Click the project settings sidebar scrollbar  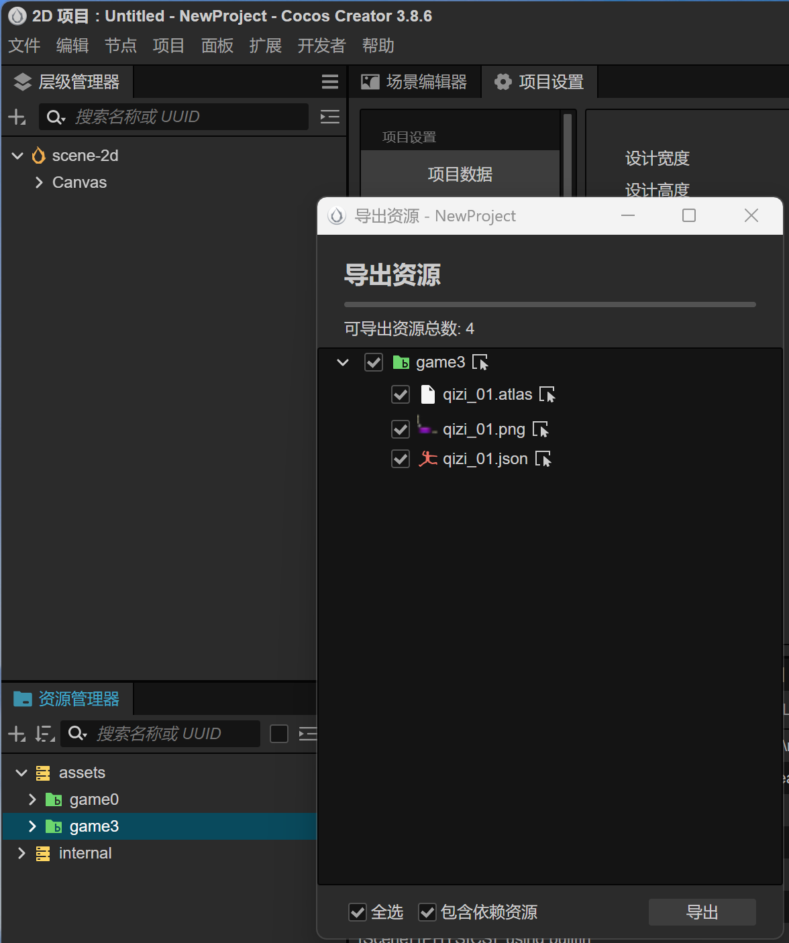568,154
